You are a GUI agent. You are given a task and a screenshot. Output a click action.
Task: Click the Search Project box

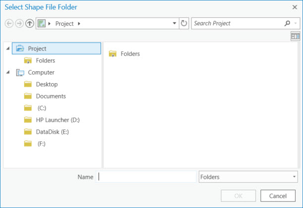click(238, 23)
